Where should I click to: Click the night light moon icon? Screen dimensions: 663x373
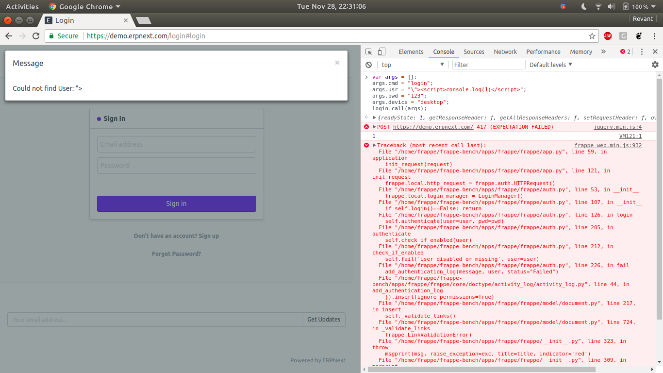coord(584,7)
